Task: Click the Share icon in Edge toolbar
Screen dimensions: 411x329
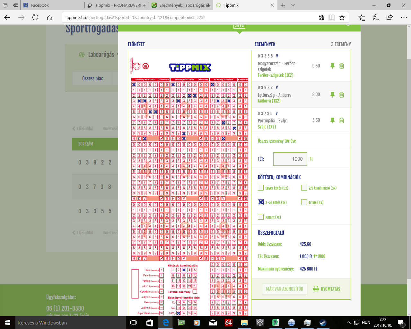Action: point(389,18)
